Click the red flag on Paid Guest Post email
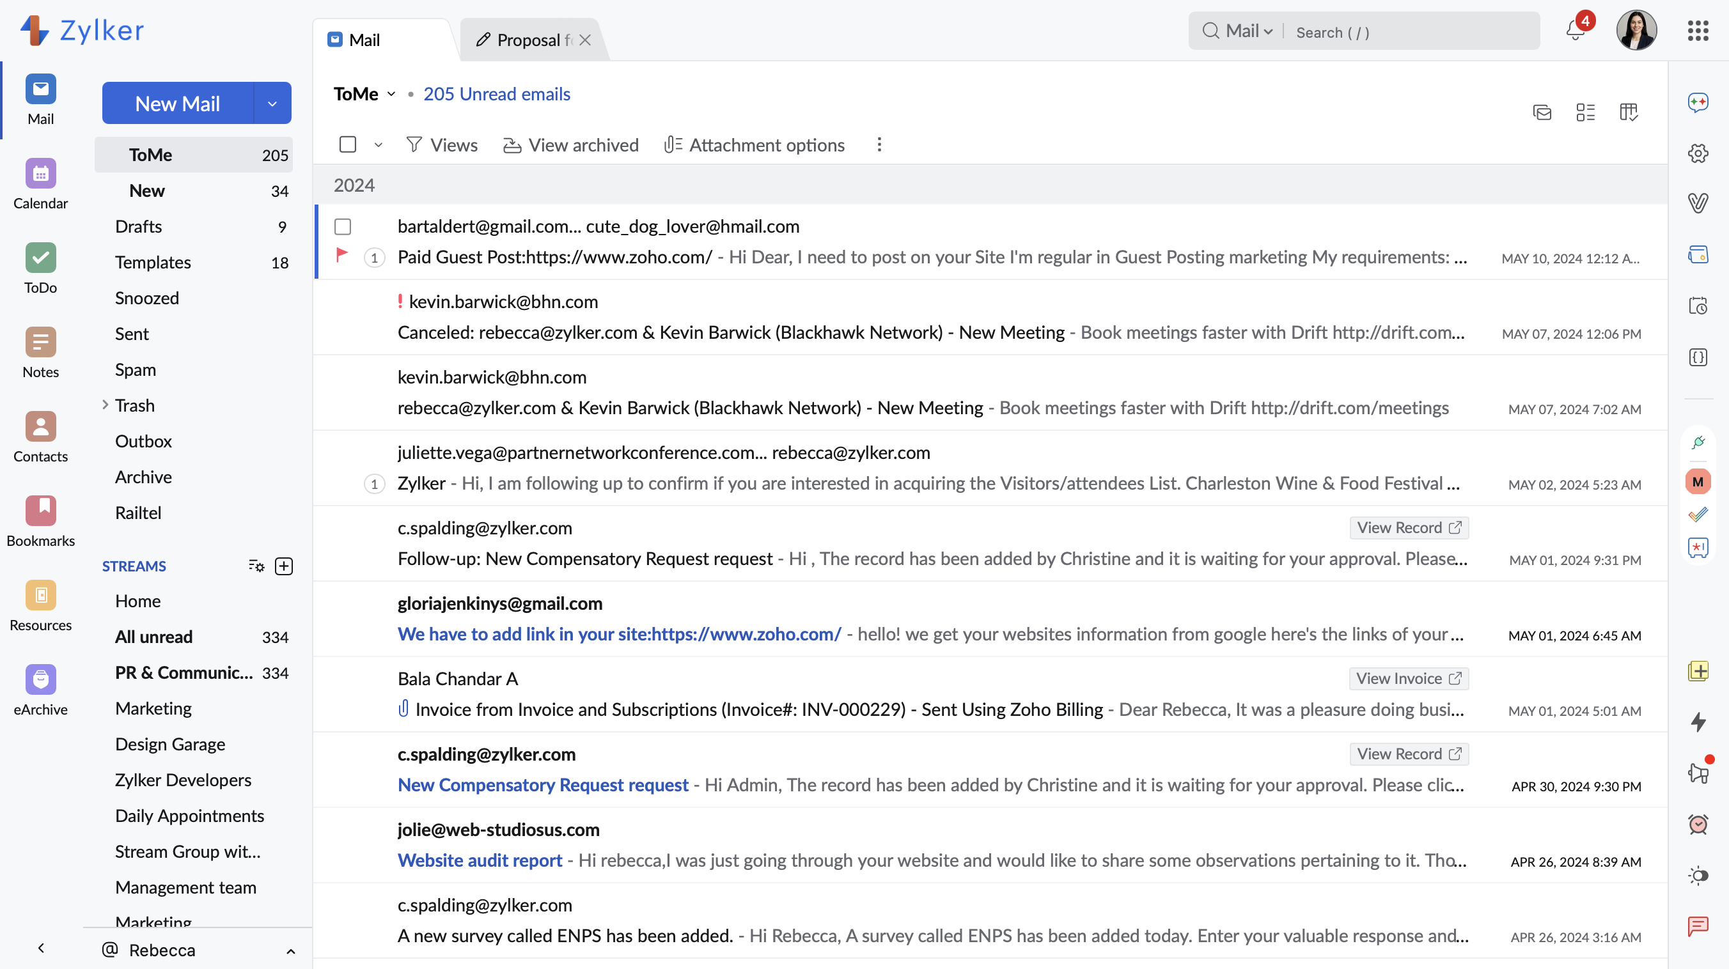Screen dimensions: 1729x969 (x=341, y=255)
